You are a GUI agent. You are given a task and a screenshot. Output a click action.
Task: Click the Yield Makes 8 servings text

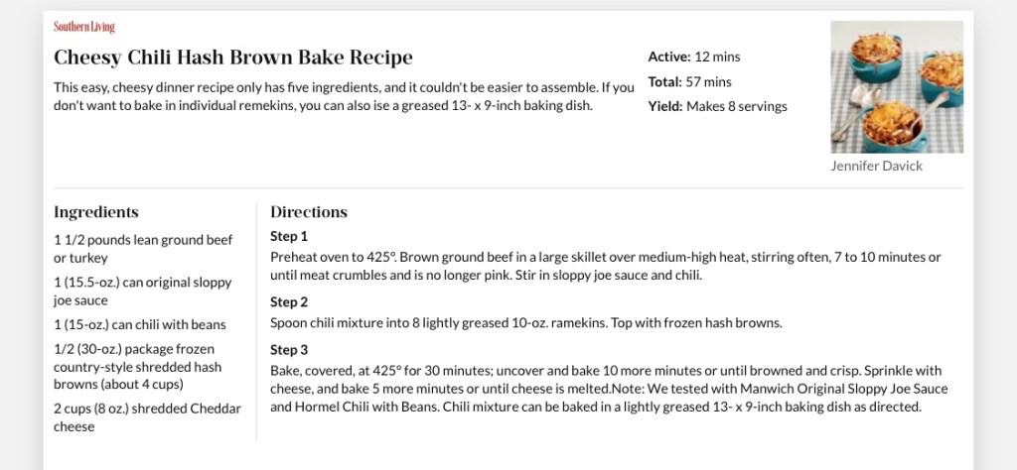coord(717,106)
